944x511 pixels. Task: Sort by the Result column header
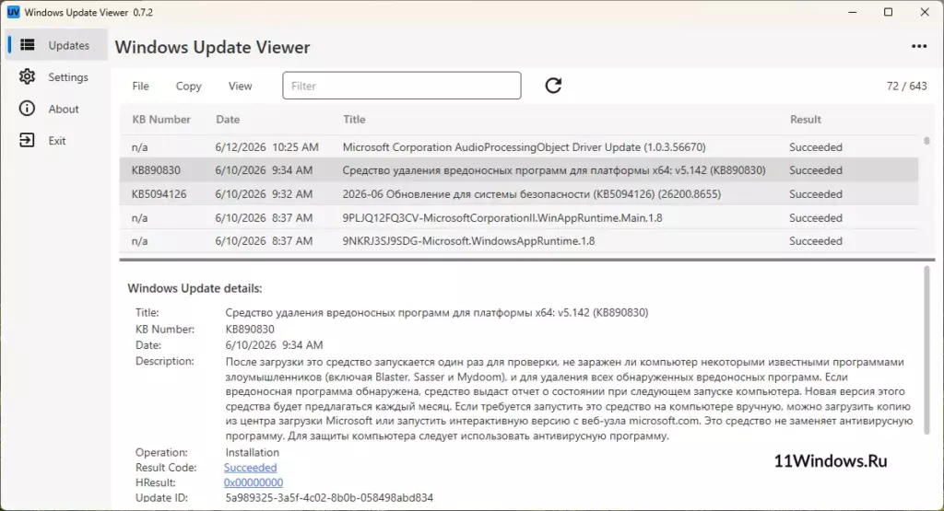805,119
